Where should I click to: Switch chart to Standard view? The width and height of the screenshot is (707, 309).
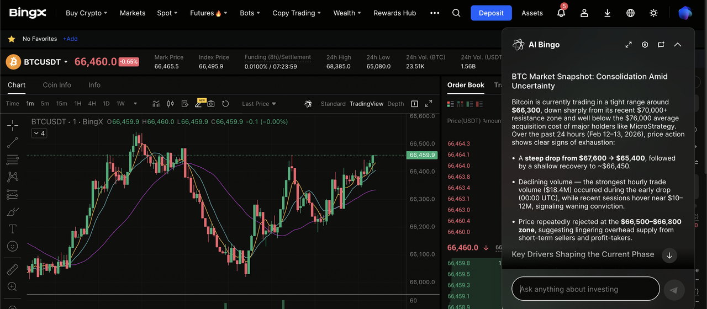click(x=333, y=104)
